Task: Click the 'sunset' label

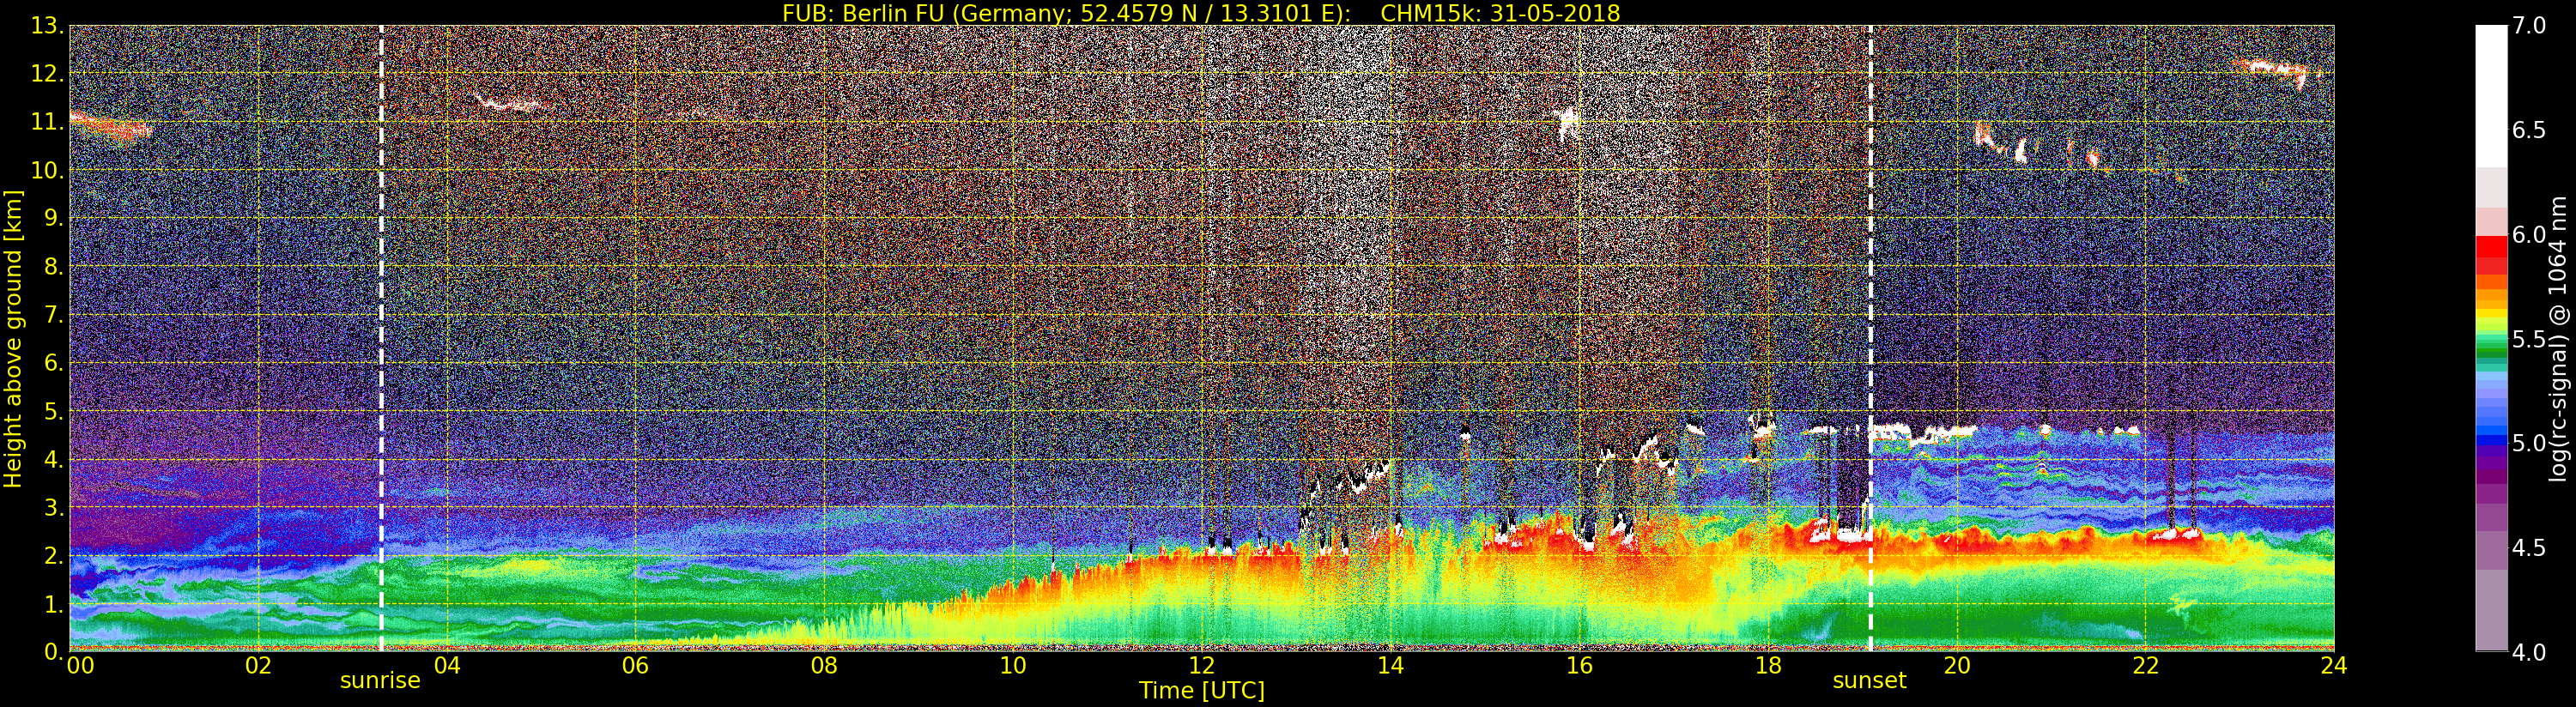Action: (1869, 680)
